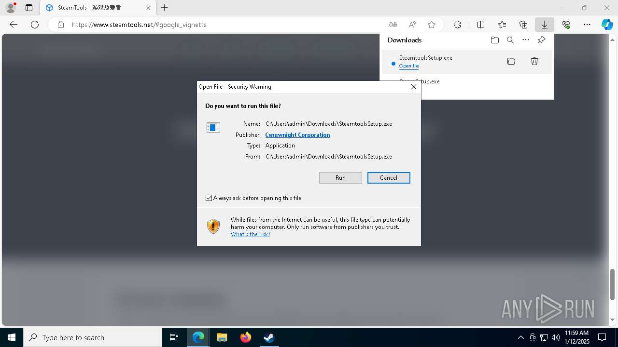Delete the SteamtoolsSetup.exe download entry
This screenshot has height=347, width=618.
pyautogui.click(x=534, y=61)
